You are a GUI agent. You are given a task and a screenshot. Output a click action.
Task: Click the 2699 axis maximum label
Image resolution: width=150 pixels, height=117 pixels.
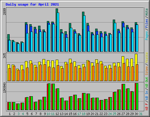click(x=4, y=11)
